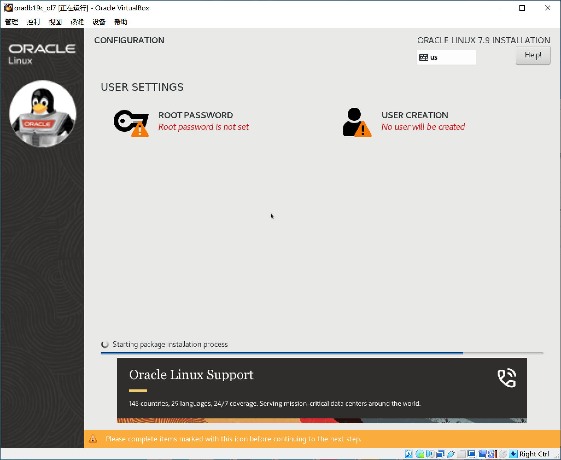Screen dimensions: 561x460
Task: Click the package installation progress bar
Action: pyautogui.click(x=322, y=353)
